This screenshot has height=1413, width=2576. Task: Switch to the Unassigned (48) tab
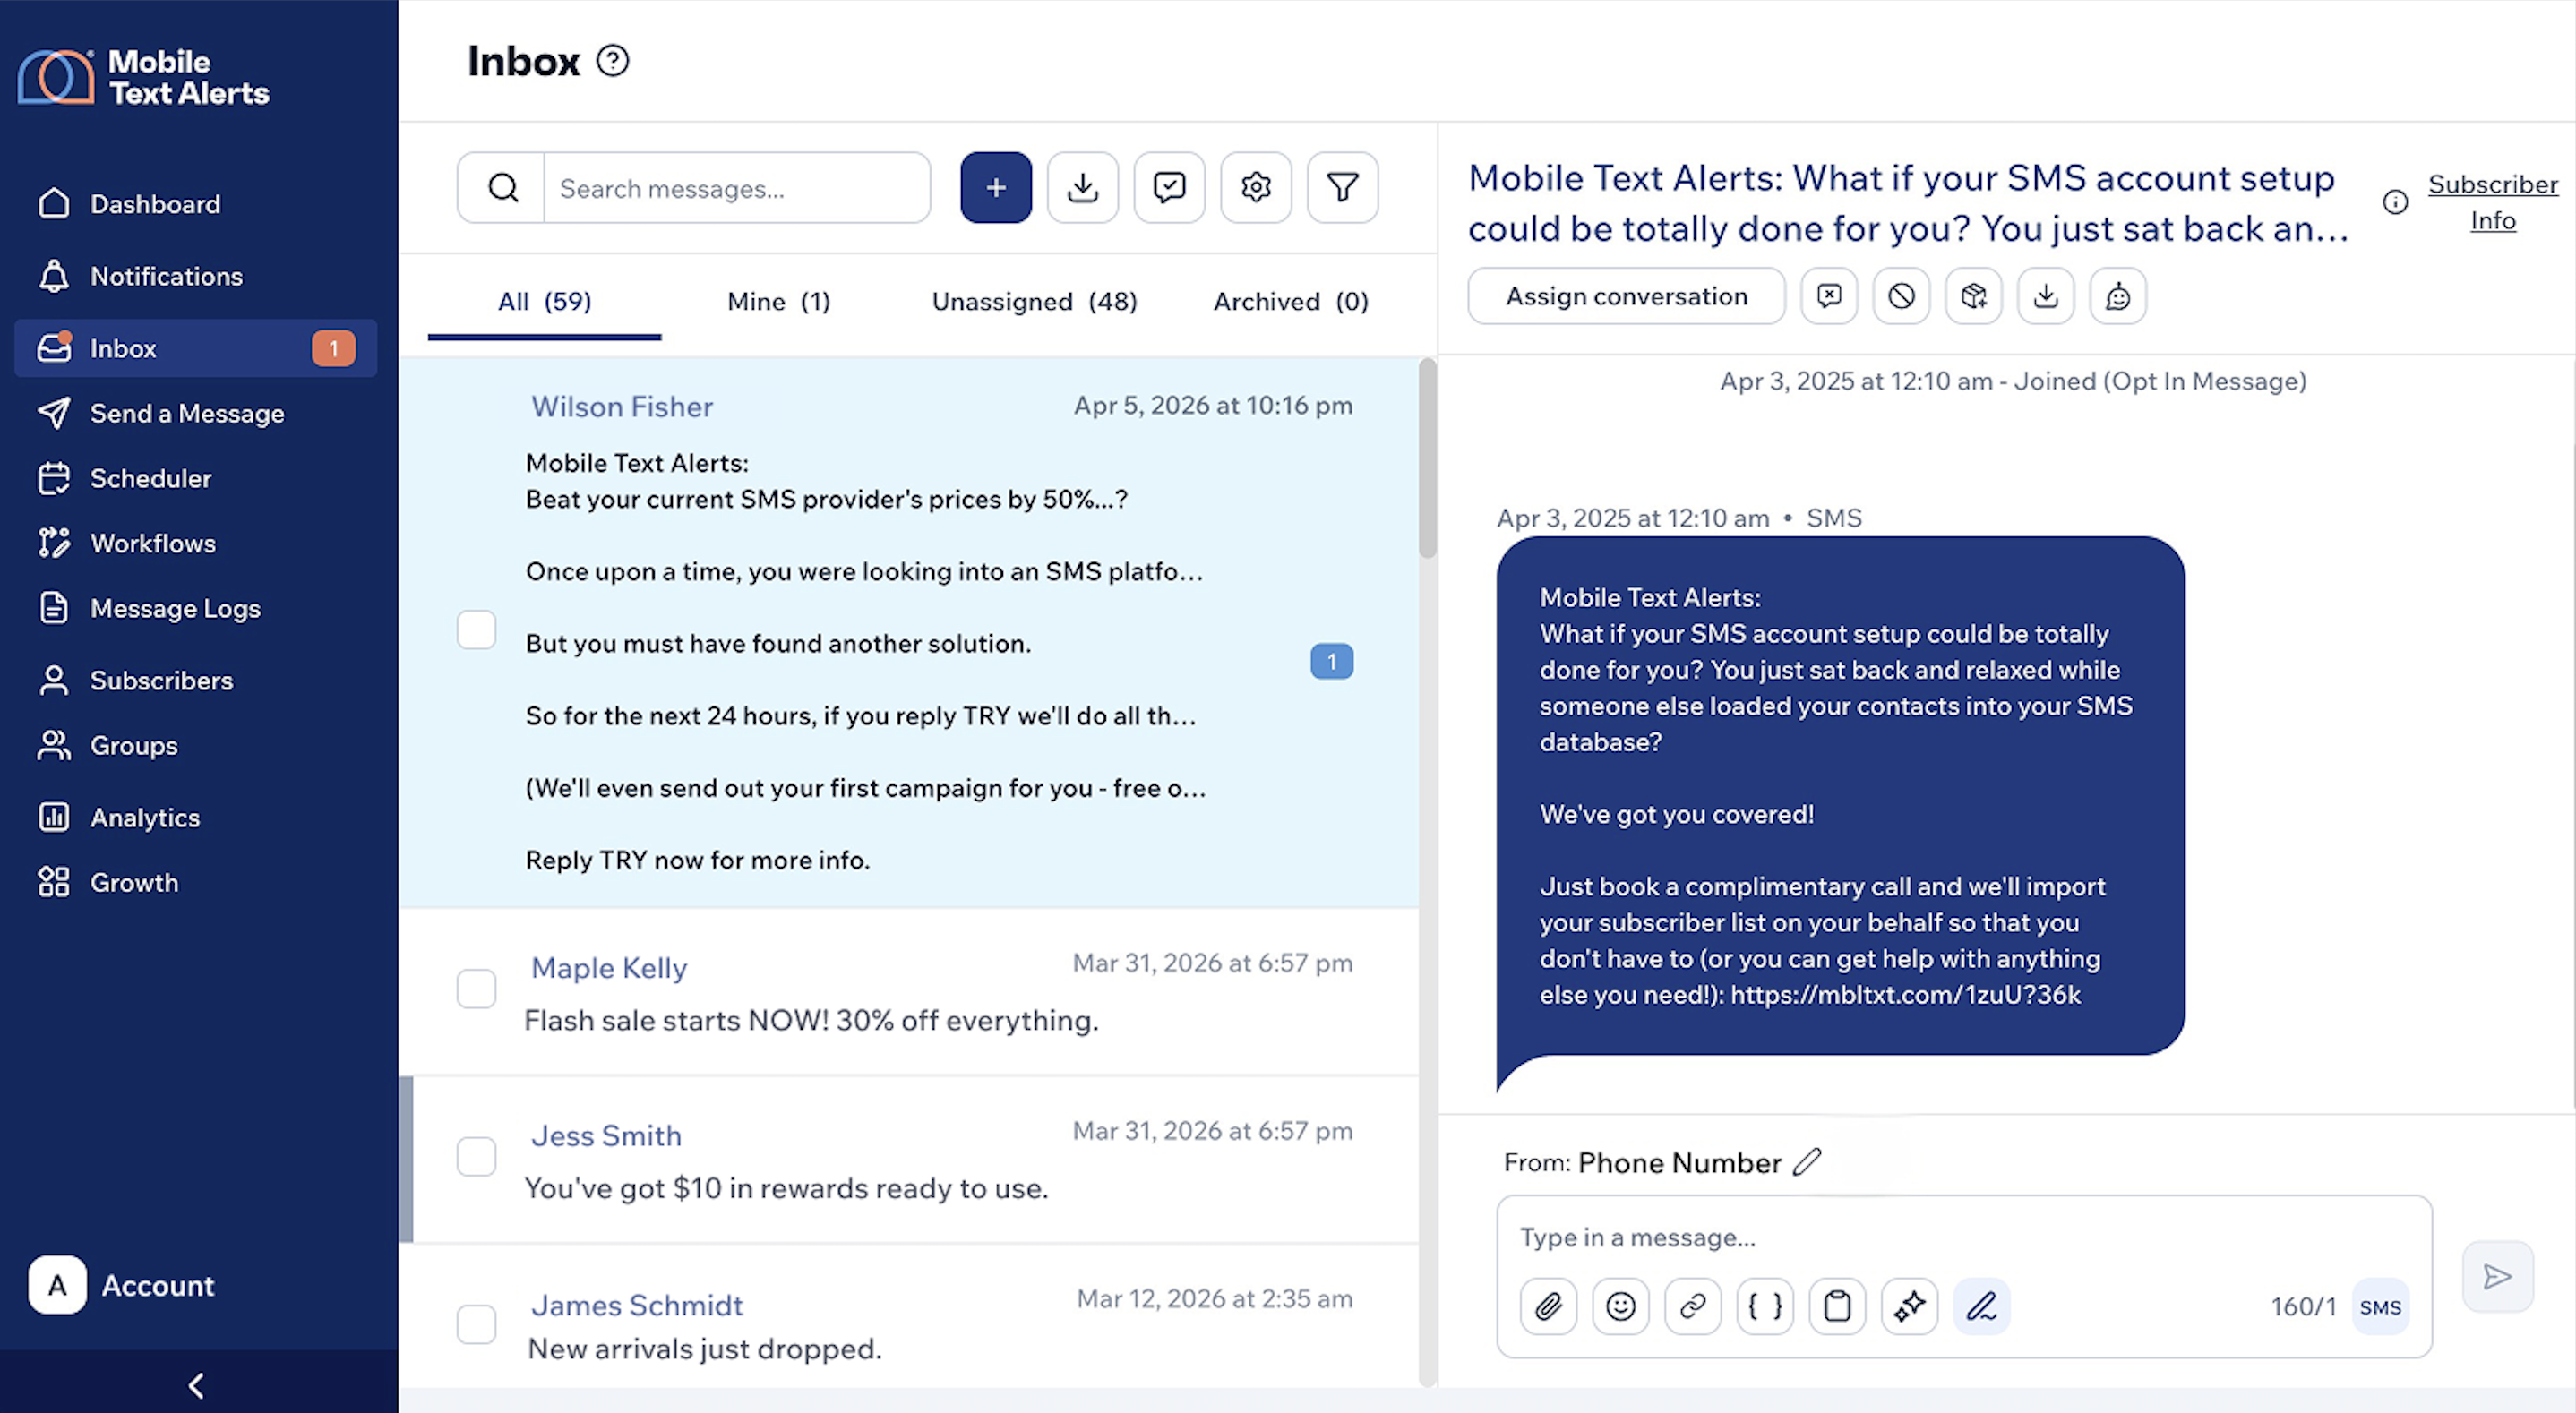coord(1034,301)
